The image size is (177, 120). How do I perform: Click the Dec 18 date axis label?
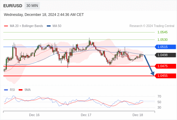138,115
